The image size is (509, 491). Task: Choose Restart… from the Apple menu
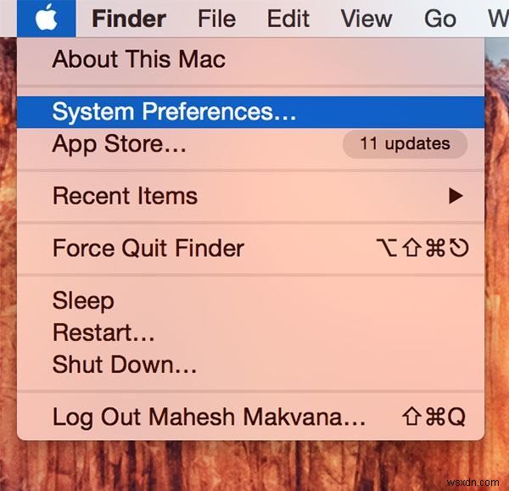(x=103, y=333)
